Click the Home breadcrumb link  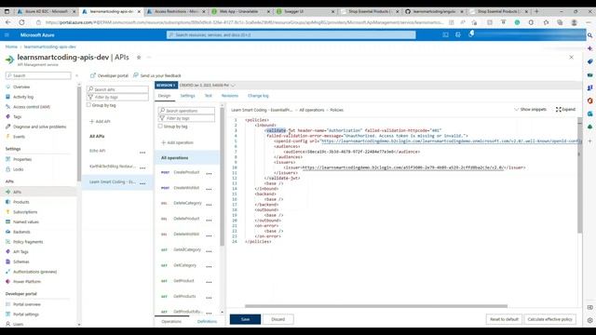(x=11, y=47)
